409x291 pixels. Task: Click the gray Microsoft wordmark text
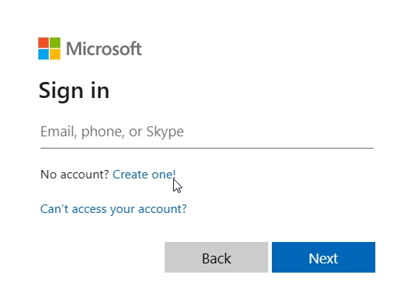(x=104, y=49)
